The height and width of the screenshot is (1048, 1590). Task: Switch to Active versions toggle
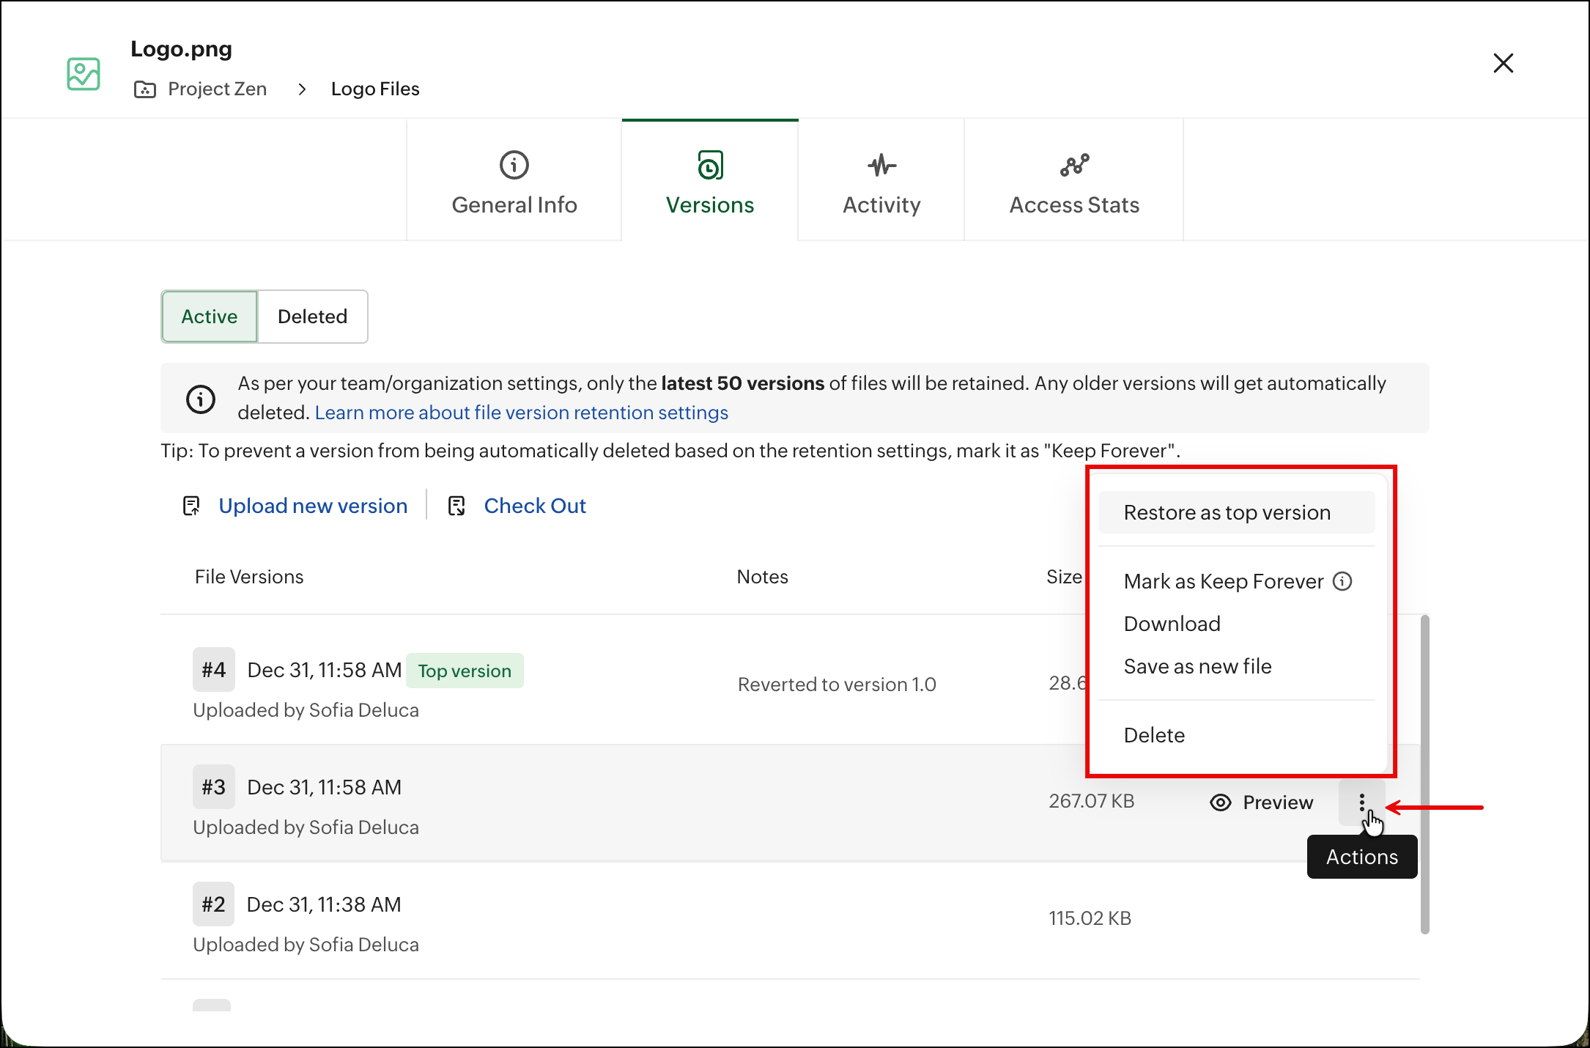210,317
